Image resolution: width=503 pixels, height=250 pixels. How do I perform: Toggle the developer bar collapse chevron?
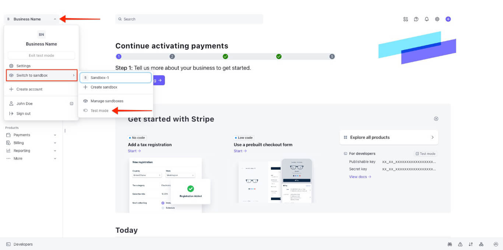pos(496,244)
